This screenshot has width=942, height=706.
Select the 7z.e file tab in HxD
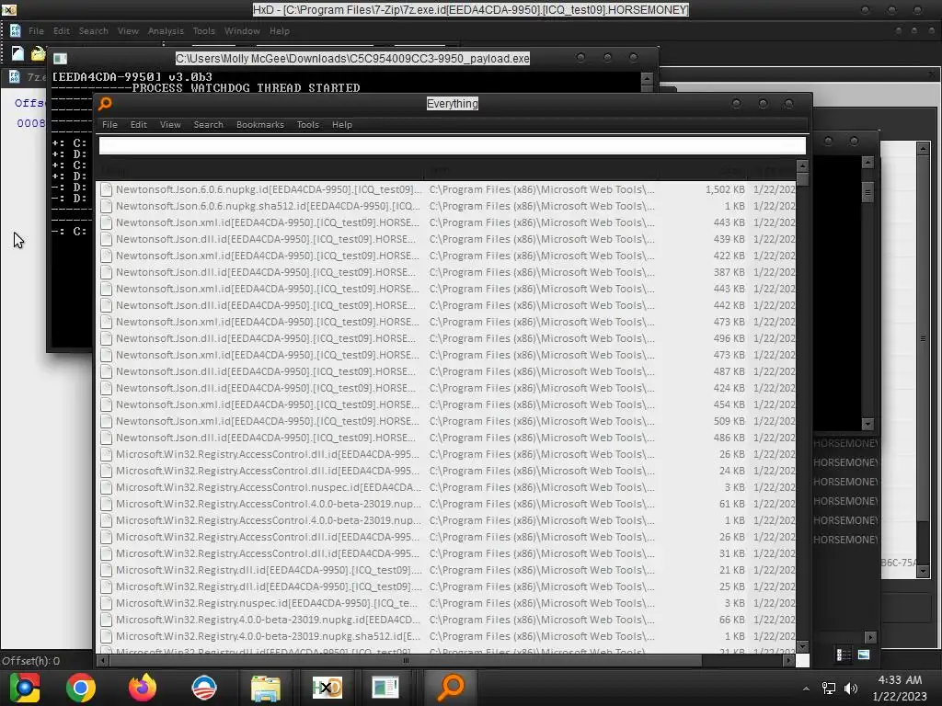click(29, 77)
